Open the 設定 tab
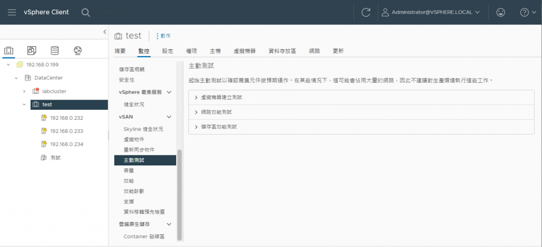542x247 pixels. tap(168, 51)
